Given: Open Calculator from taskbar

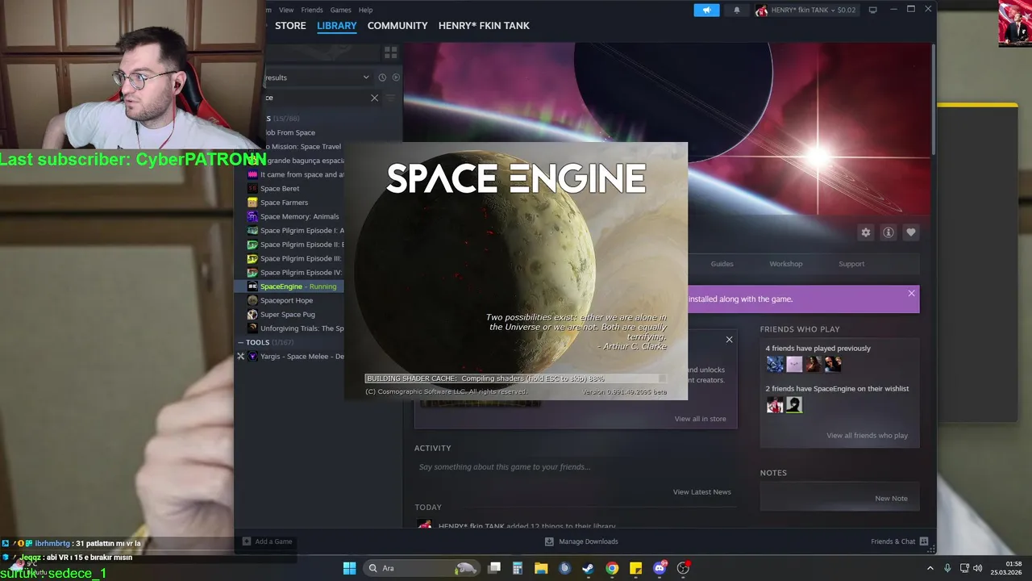Looking at the screenshot, I should click(x=518, y=568).
